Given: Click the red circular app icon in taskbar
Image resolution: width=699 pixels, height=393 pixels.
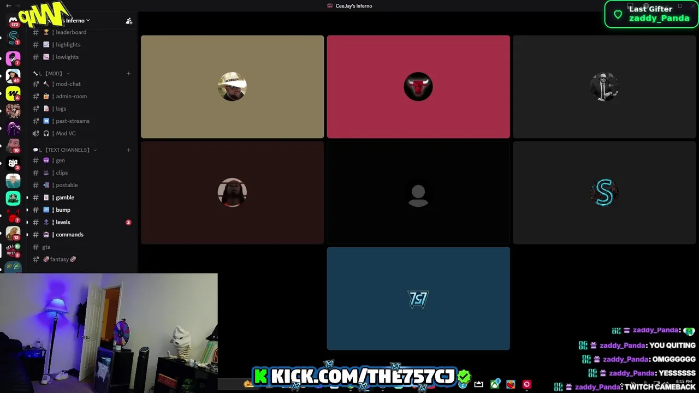Looking at the screenshot, I should pyautogui.click(x=526, y=384).
